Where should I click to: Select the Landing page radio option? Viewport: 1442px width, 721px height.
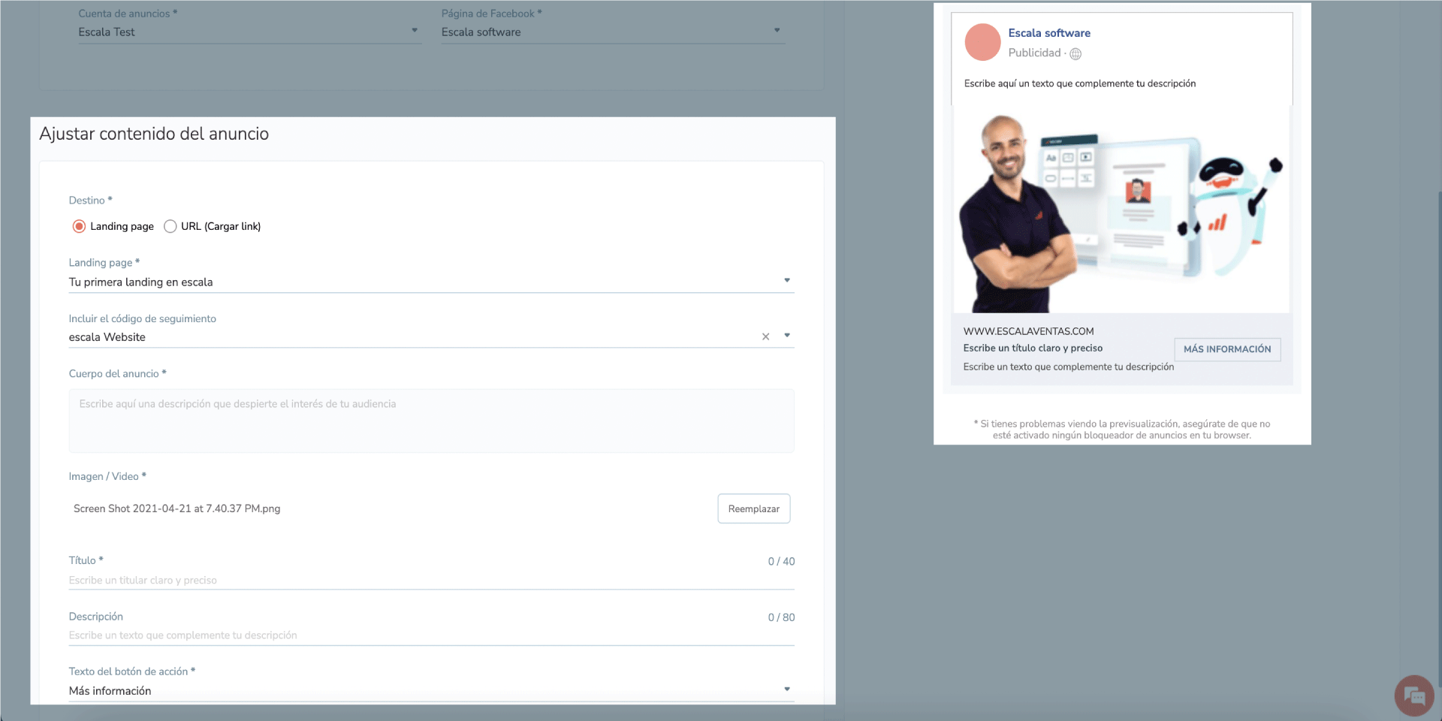click(x=80, y=226)
